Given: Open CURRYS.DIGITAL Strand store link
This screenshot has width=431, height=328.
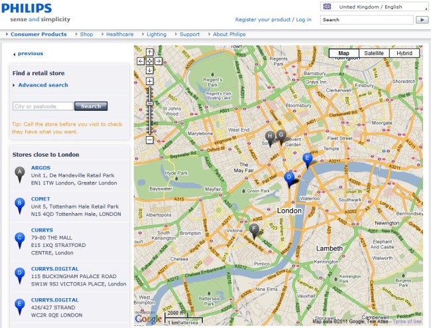Looking at the screenshot, I should pyautogui.click(x=54, y=299).
